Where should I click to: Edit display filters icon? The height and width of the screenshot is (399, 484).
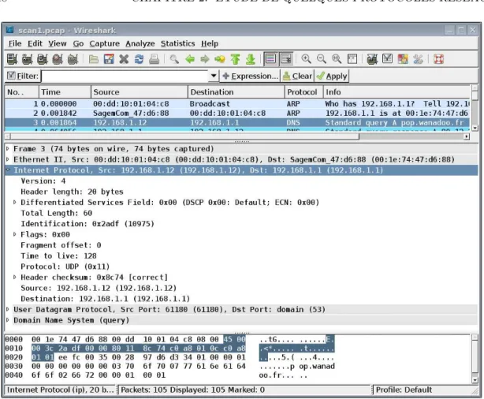point(387,59)
